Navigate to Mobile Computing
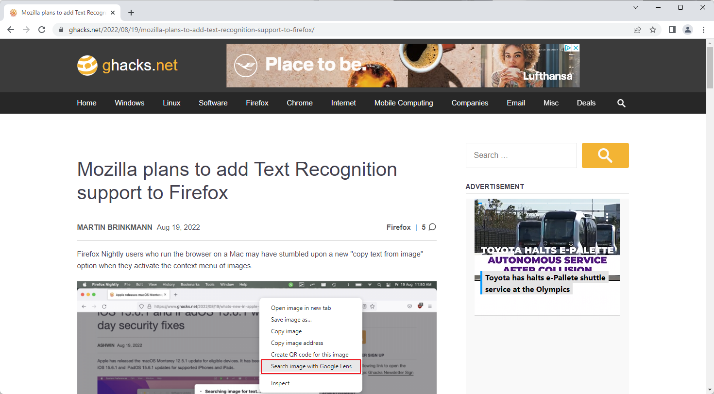This screenshot has height=394, width=714. pos(404,103)
